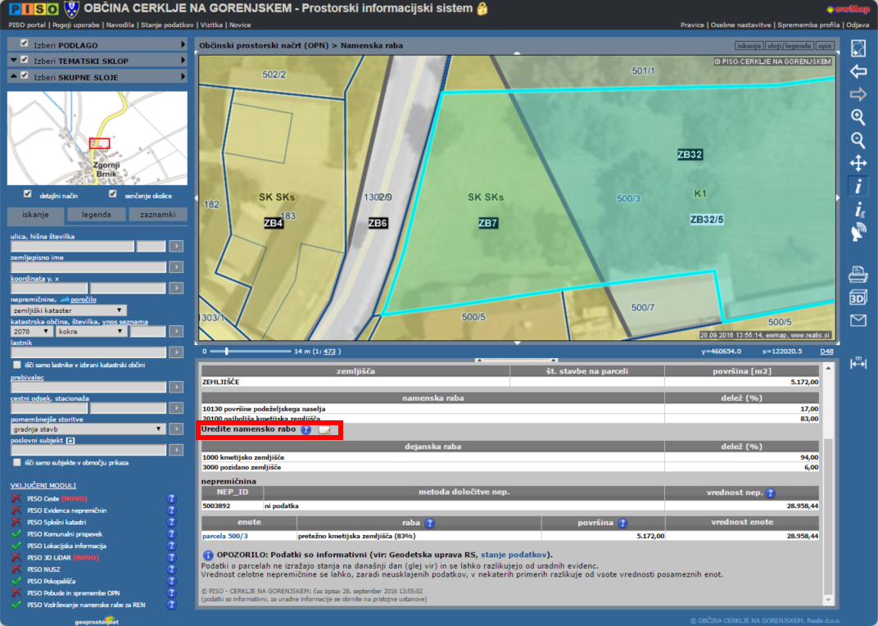The height and width of the screenshot is (626, 878).
Task: Open the print map tool
Action: click(858, 273)
